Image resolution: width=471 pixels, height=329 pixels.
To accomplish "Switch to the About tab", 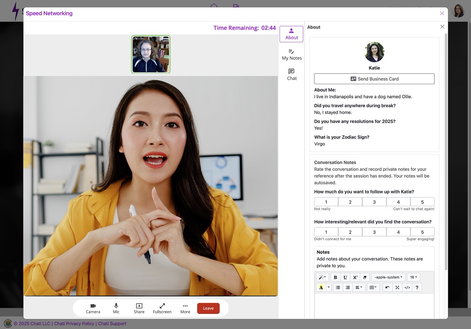I will click(x=291, y=34).
